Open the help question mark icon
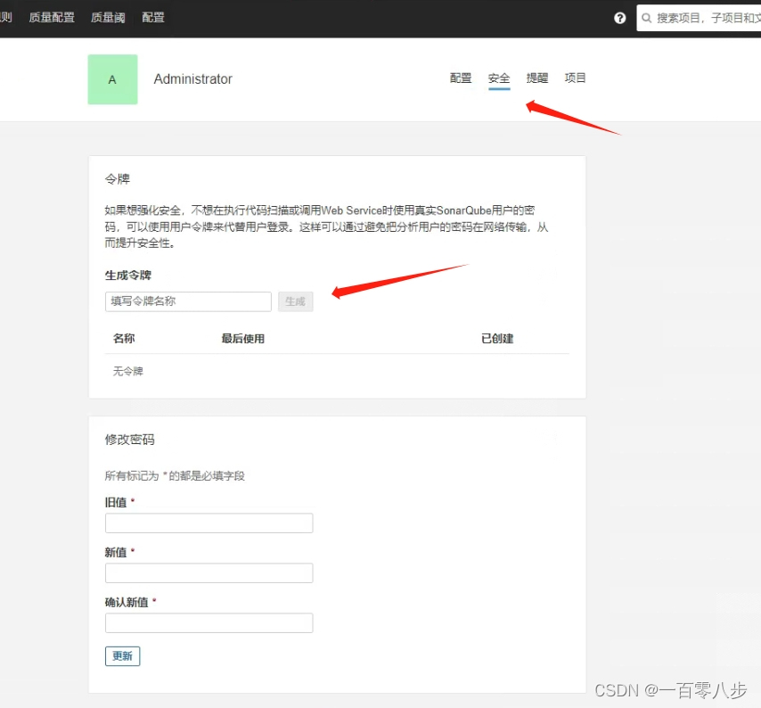Image resolution: width=761 pixels, height=708 pixels. click(619, 17)
